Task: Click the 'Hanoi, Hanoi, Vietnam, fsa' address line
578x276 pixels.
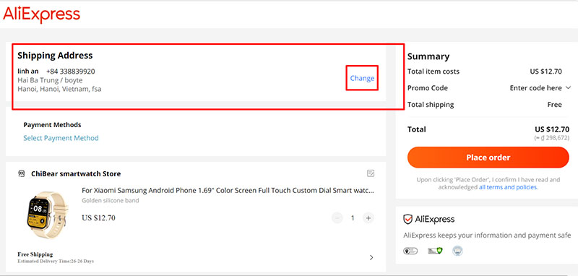Action: (59, 89)
